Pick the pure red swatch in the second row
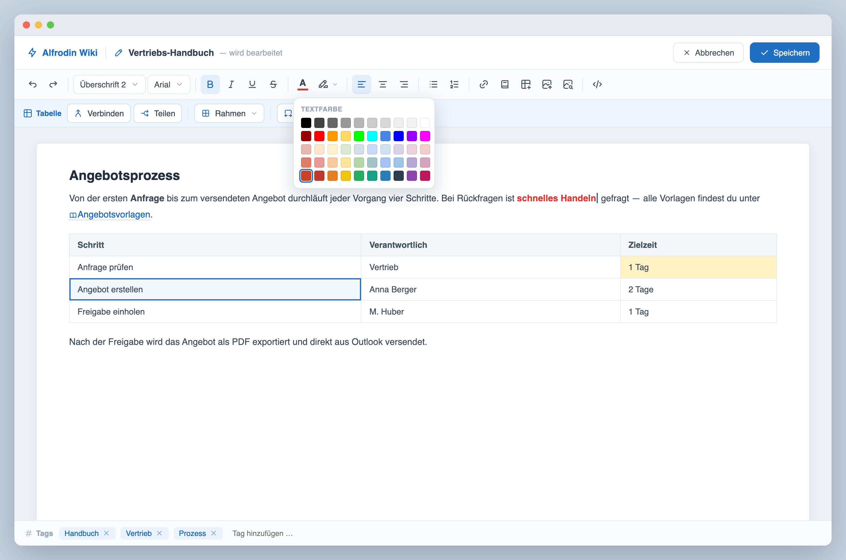This screenshot has height=560, width=846. coord(319,136)
